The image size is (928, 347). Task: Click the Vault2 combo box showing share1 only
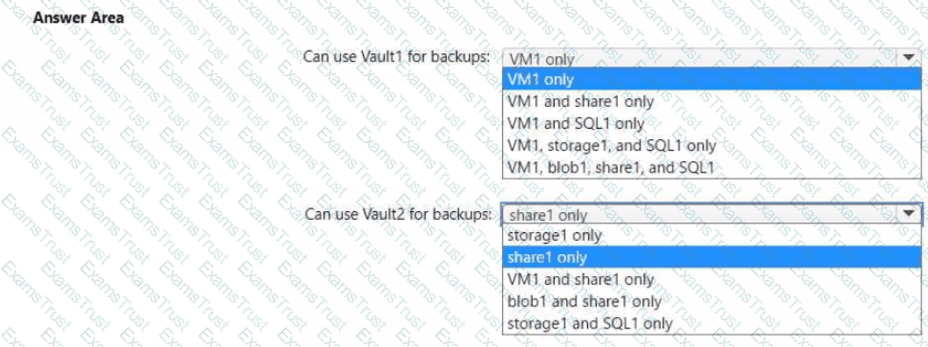pos(712,214)
